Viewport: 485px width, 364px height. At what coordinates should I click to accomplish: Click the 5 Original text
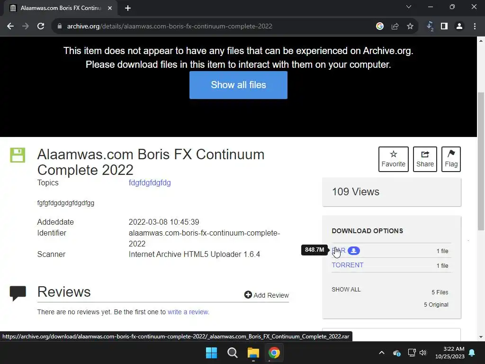pyautogui.click(x=436, y=305)
